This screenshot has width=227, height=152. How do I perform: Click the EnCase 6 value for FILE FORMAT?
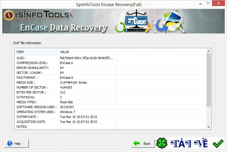pos(66,78)
